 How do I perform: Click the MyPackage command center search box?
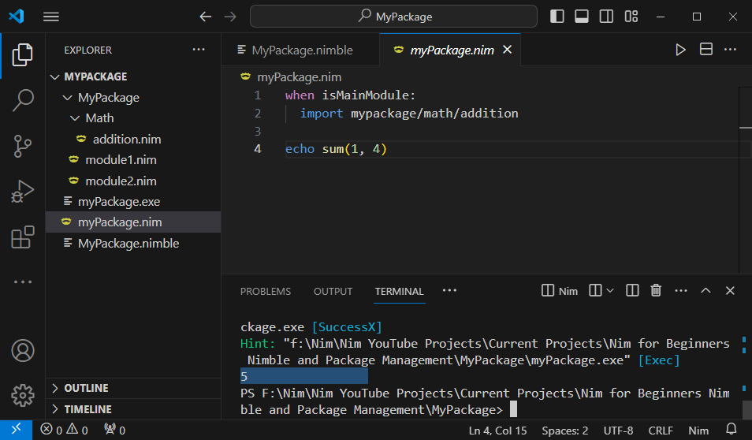pyautogui.click(x=393, y=17)
